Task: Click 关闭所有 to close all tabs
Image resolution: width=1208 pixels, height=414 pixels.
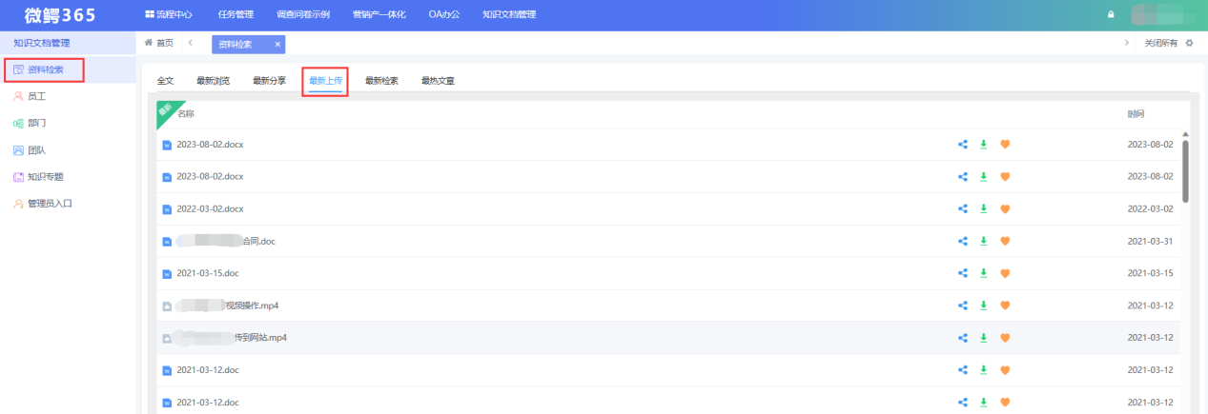Action: point(1160,44)
